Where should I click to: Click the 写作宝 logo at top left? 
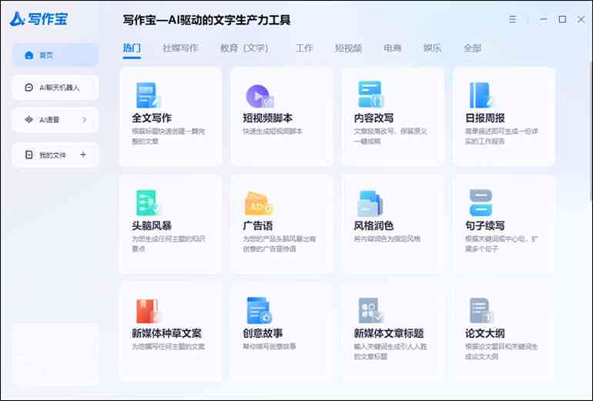(39, 19)
